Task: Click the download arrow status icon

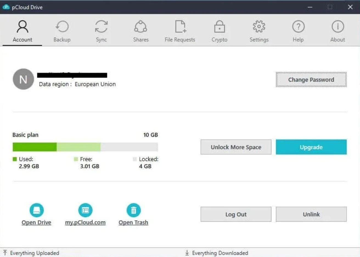Action: 187,253
